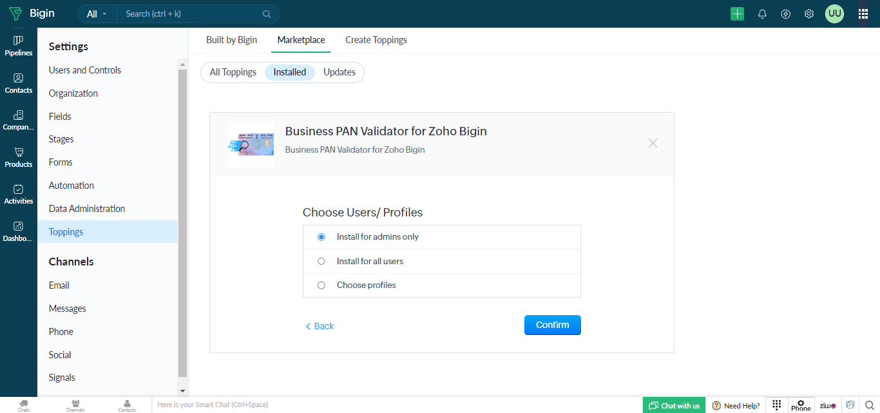Confirm the topping installation
Image resolution: width=880 pixels, height=413 pixels.
pos(553,325)
